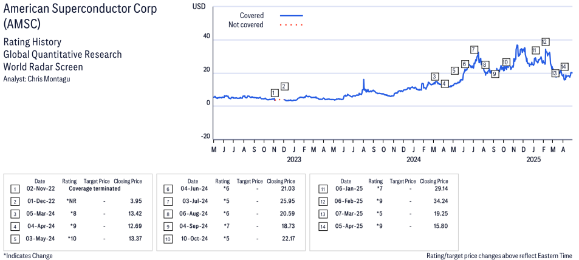Click the USD axis unit label
Screen dimensions: 579x260
point(199,6)
